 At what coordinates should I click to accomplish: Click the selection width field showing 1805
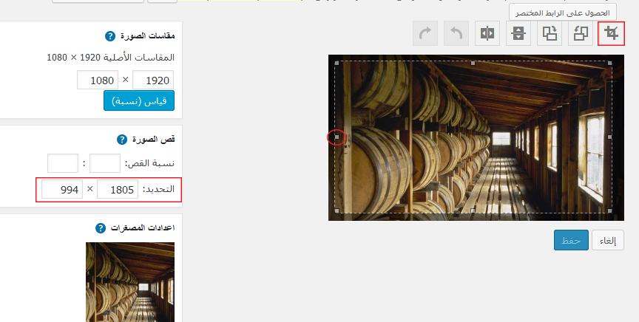point(118,190)
